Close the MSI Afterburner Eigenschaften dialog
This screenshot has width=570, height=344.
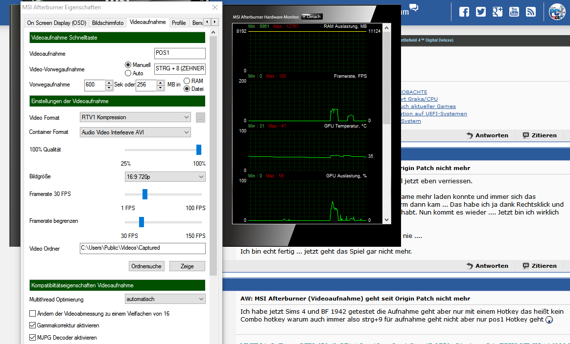[x=215, y=7]
